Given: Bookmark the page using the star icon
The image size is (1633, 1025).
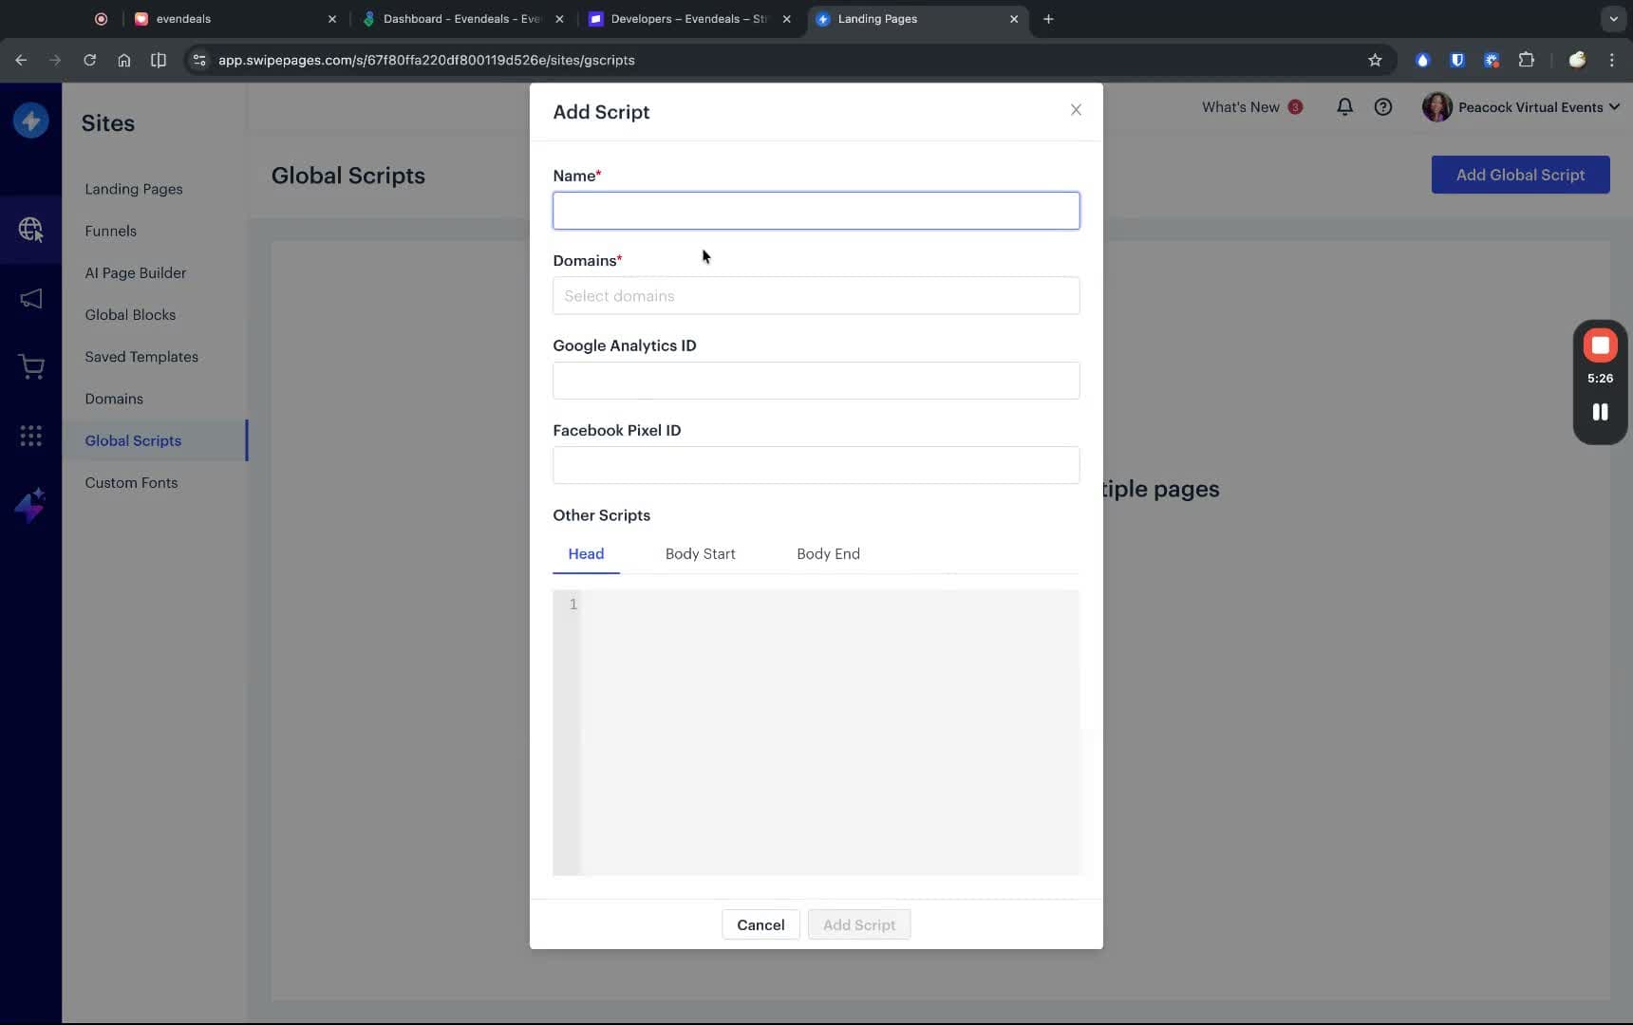Looking at the screenshot, I should [x=1375, y=60].
